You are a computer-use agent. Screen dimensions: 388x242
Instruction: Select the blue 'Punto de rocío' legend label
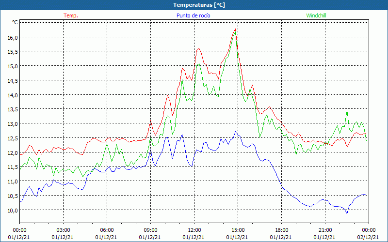193,15
